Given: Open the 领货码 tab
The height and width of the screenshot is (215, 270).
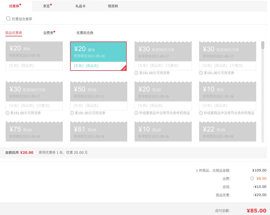Looking at the screenshot, I should tap(113, 6).
